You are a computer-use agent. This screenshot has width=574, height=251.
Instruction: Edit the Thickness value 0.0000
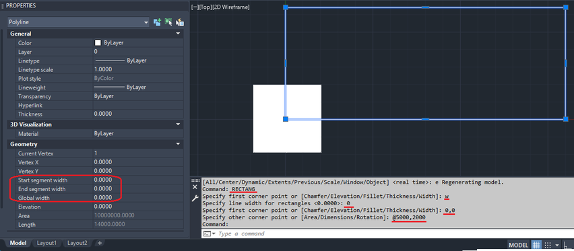point(138,114)
